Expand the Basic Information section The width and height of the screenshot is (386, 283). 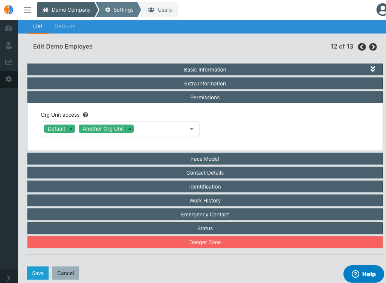205,70
